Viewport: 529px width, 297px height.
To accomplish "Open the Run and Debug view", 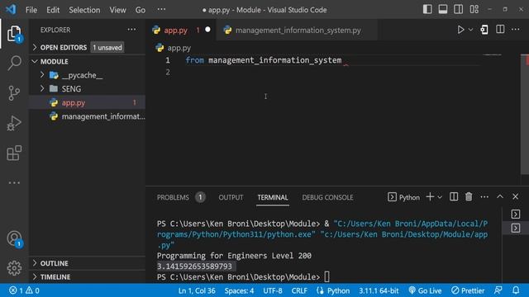I will point(14,123).
